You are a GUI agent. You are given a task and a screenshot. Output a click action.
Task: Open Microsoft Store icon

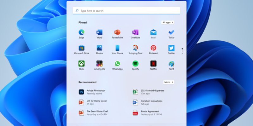click(81, 48)
